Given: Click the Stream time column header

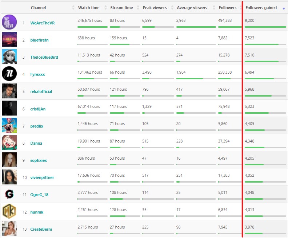Looking at the screenshot, I should pyautogui.click(x=121, y=8).
